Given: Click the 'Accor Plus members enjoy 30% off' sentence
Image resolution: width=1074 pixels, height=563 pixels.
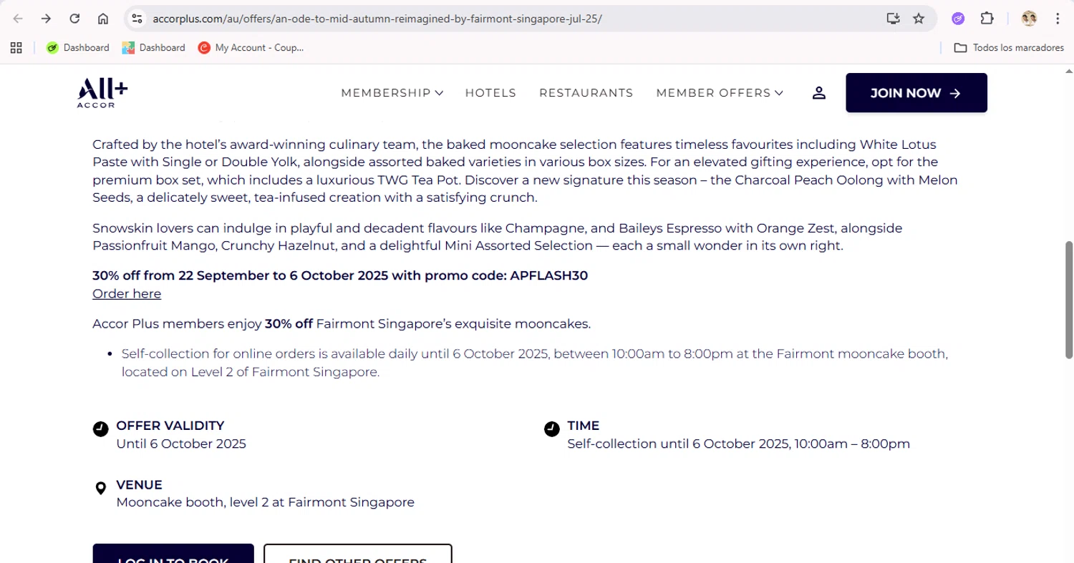Looking at the screenshot, I should pyautogui.click(x=342, y=324).
